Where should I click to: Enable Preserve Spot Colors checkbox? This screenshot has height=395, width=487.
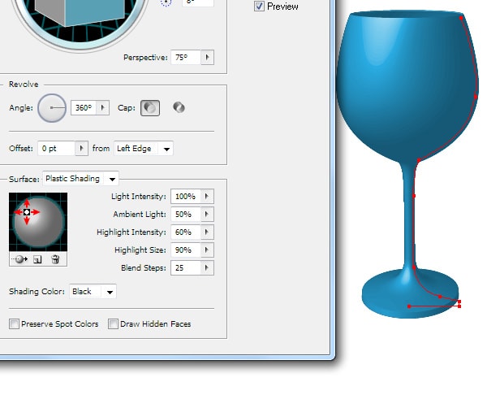click(14, 323)
